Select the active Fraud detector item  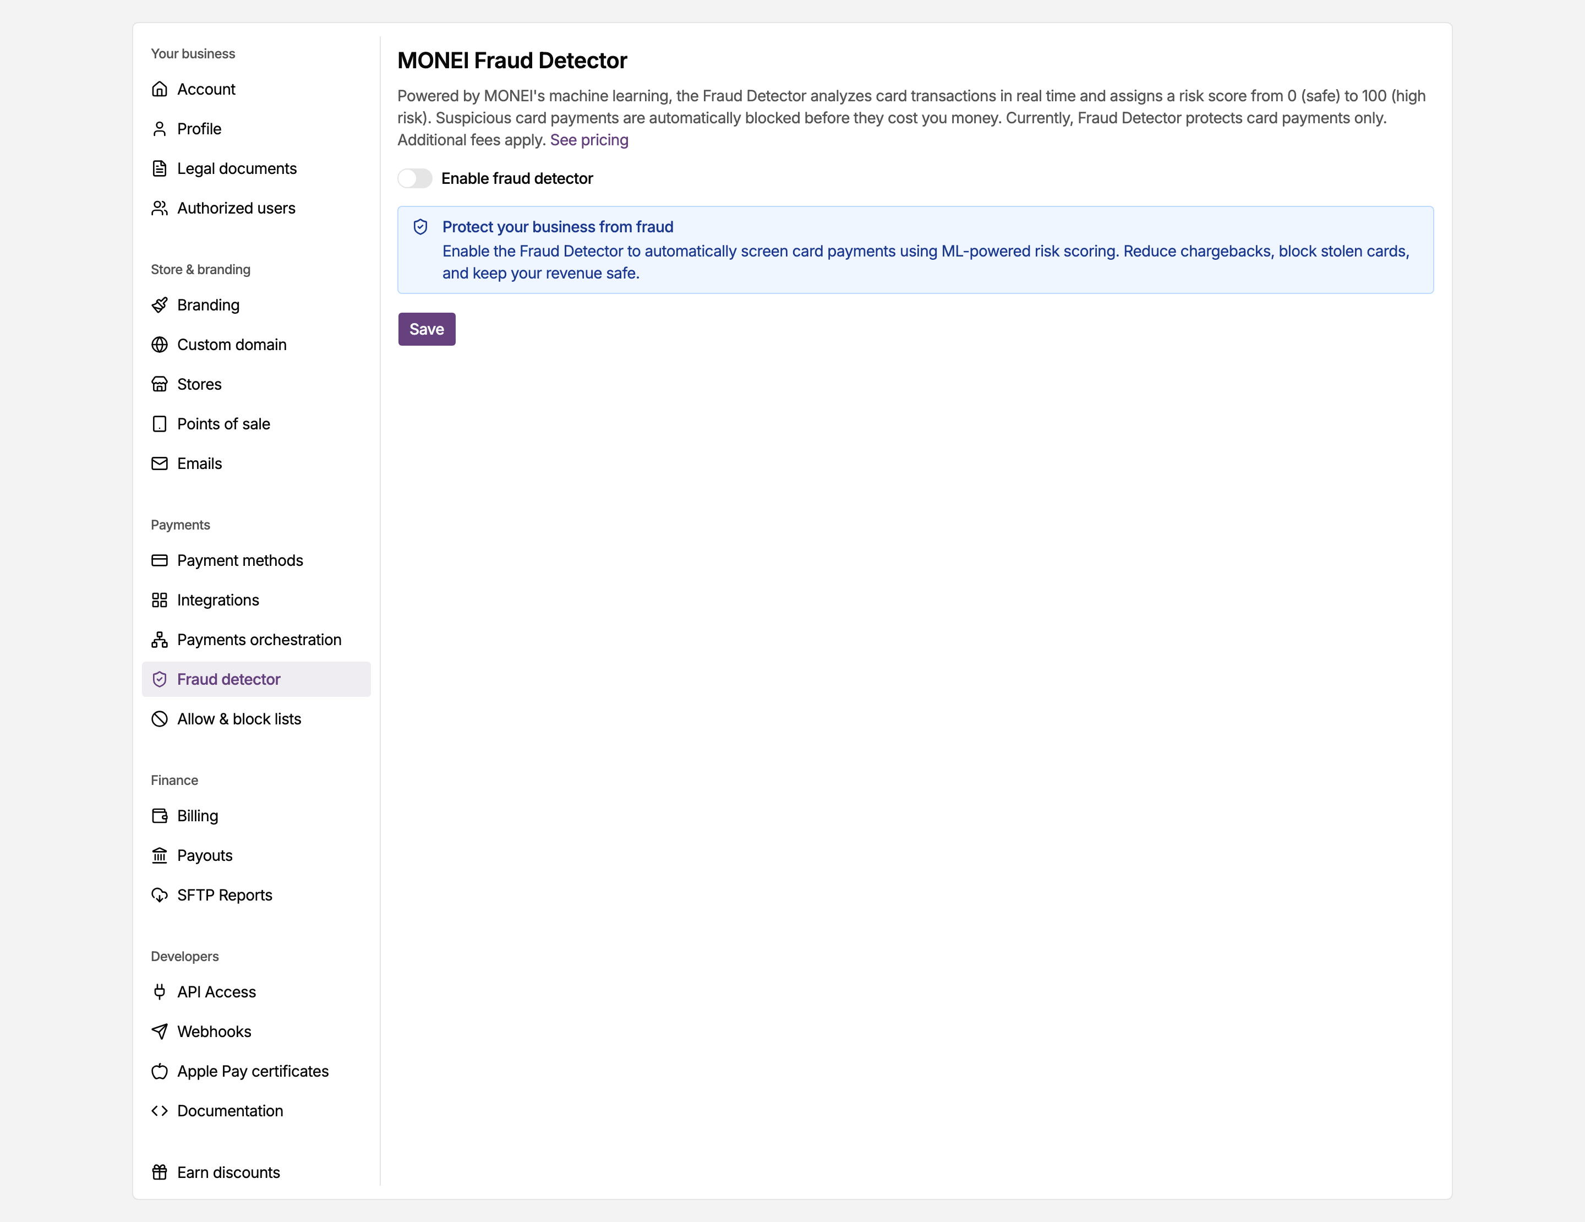click(x=256, y=679)
